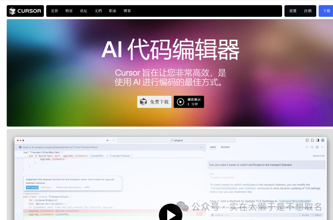
Task: Open the 定价 pricing page
Action: pyautogui.click(x=55, y=11)
